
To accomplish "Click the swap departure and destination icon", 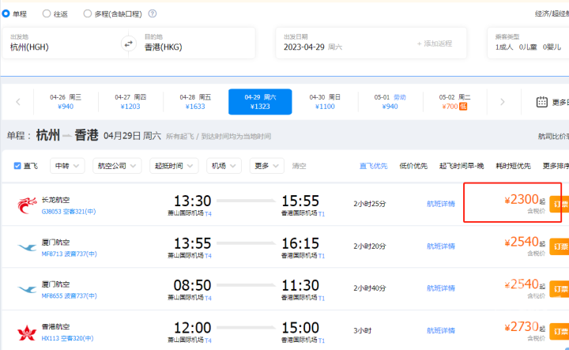I will [128, 43].
